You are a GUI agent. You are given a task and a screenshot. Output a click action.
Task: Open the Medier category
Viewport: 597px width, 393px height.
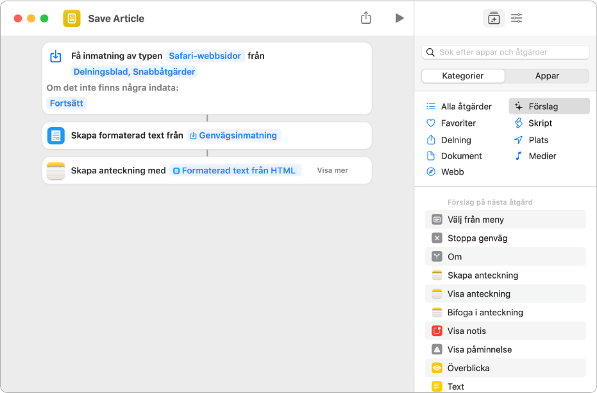coord(542,155)
